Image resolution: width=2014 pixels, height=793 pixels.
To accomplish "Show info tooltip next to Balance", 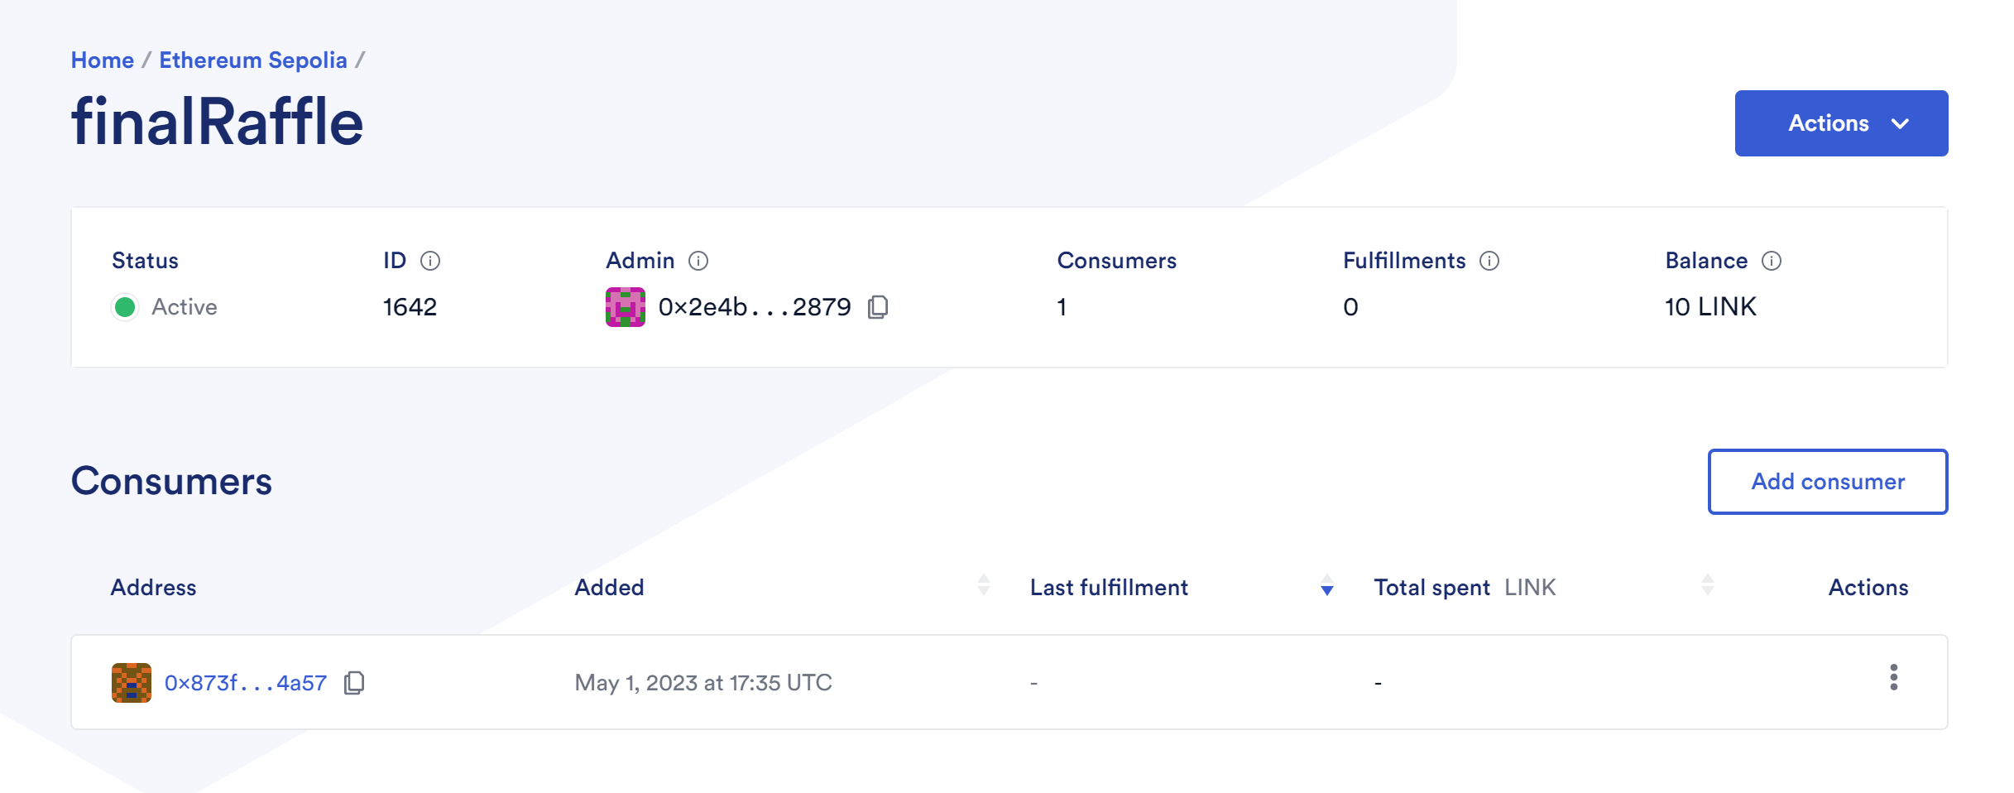I will point(1772,261).
